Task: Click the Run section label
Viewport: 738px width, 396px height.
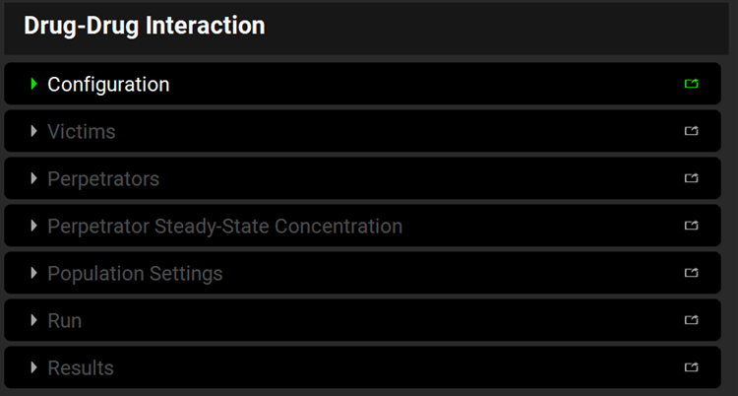Action: [64, 321]
